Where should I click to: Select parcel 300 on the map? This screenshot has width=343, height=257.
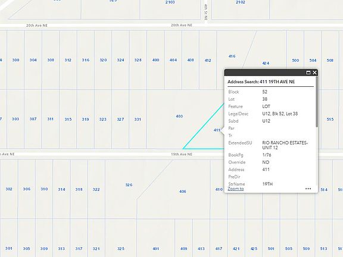tap(15, 60)
